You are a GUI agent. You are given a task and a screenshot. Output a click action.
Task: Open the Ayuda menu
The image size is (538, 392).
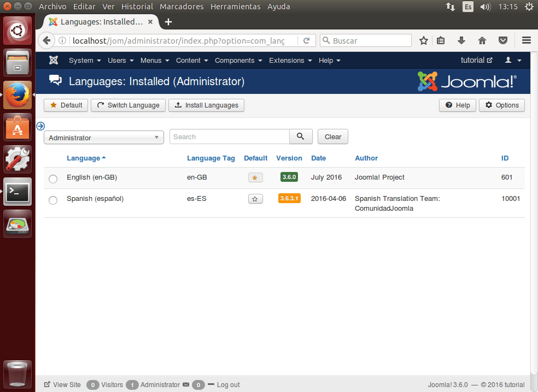pos(279,7)
